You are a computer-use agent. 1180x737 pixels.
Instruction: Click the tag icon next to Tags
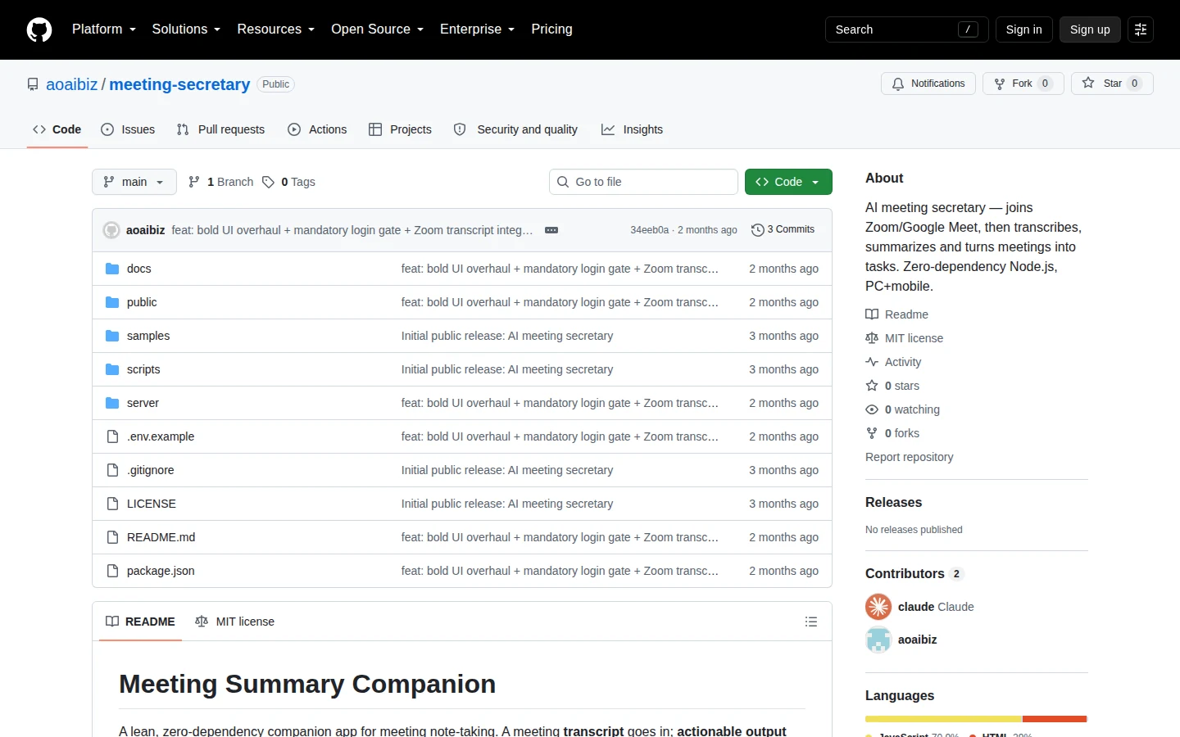tap(268, 182)
